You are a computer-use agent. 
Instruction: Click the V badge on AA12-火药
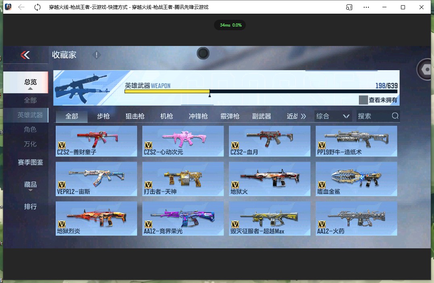(322, 224)
